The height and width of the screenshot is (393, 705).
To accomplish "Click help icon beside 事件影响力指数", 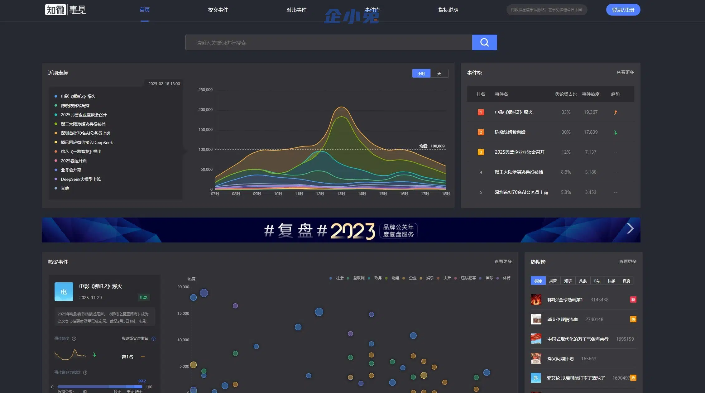I will tap(85, 372).
